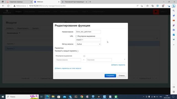Viewport: 177px width, 99px height.
Task: Open the Mail app on the taskbar
Action: 64,97
